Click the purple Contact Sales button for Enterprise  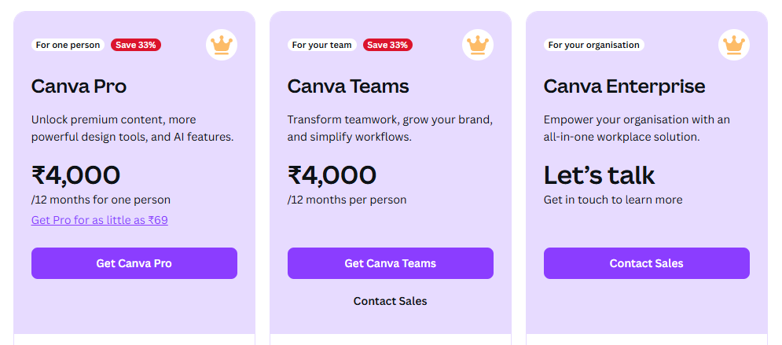point(646,263)
